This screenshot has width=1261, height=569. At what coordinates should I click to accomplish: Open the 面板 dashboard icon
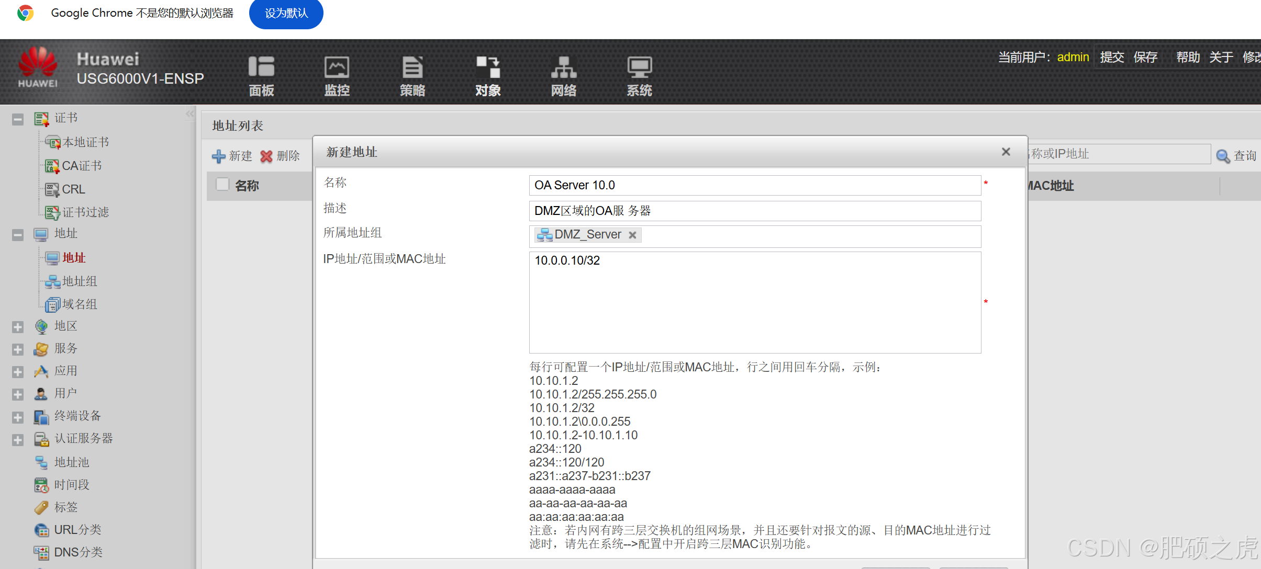click(x=261, y=67)
